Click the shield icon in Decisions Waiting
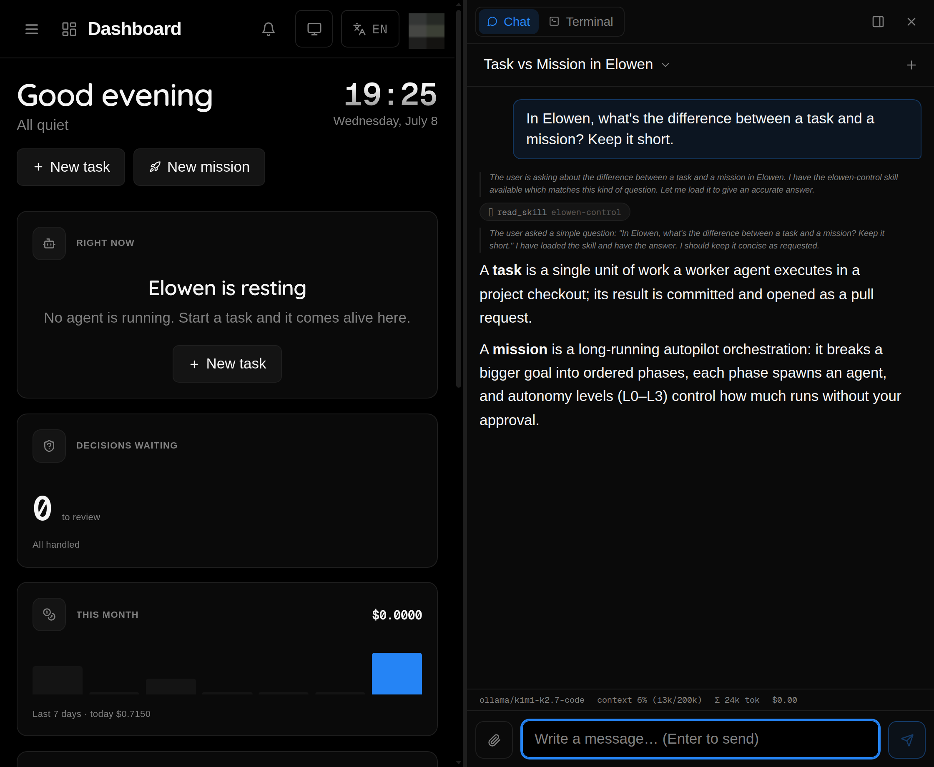Viewport: 934px width, 767px height. tap(49, 446)
